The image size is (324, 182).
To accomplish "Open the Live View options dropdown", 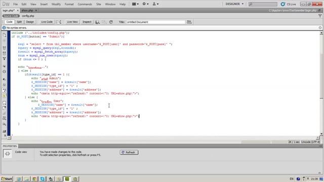I will pyautogui.click(x=104, y=22).
